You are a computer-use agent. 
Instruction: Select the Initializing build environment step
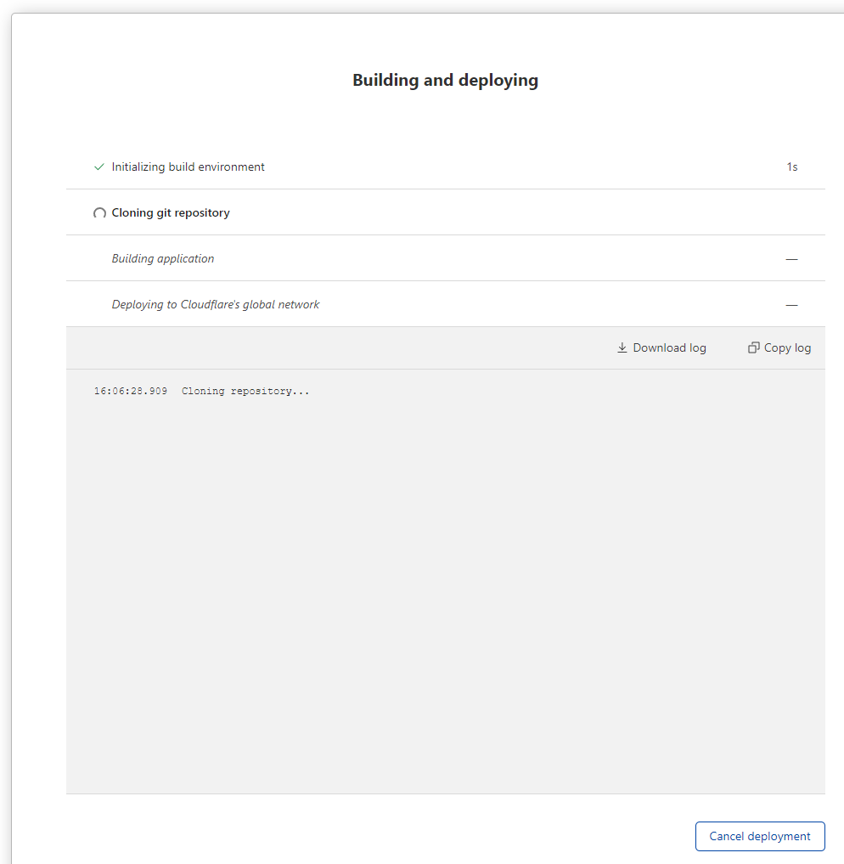(188, 167)
